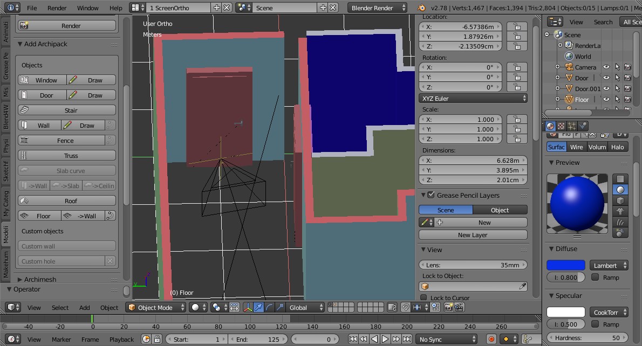Viewport: 642px width, 346px height.
Task: Toggle 3D manipulator axes widget
Action: (248, 308)
